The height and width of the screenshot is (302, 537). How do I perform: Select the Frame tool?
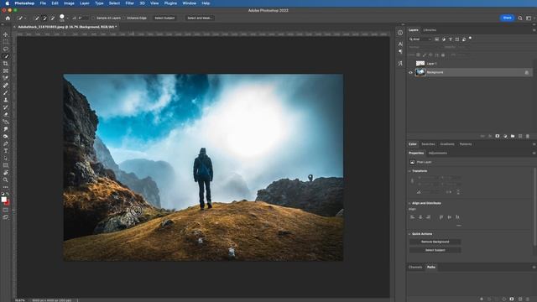point(6,70)
